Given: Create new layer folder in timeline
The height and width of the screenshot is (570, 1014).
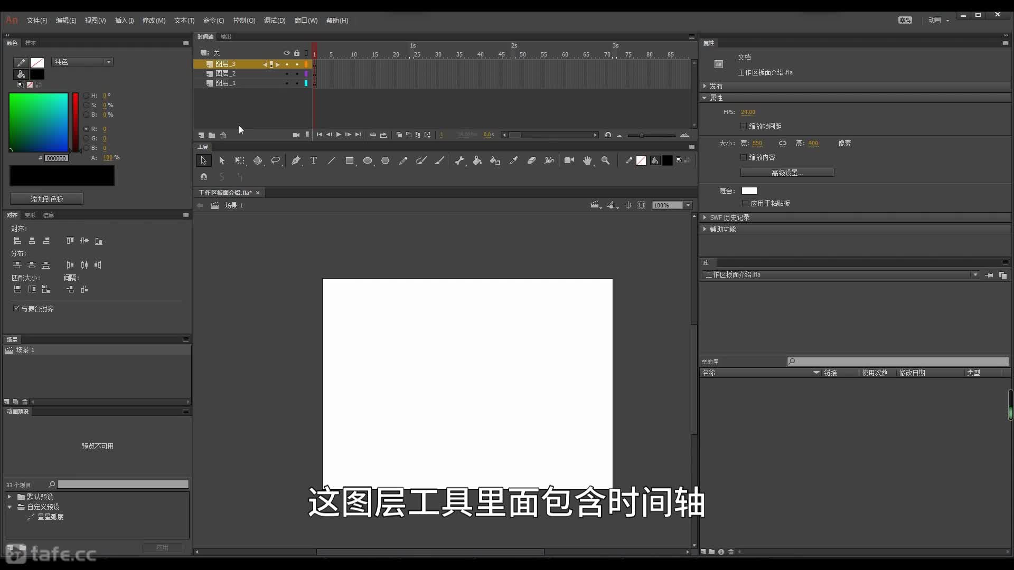Looking at the screenshot, I should click(x=212, y=135).
